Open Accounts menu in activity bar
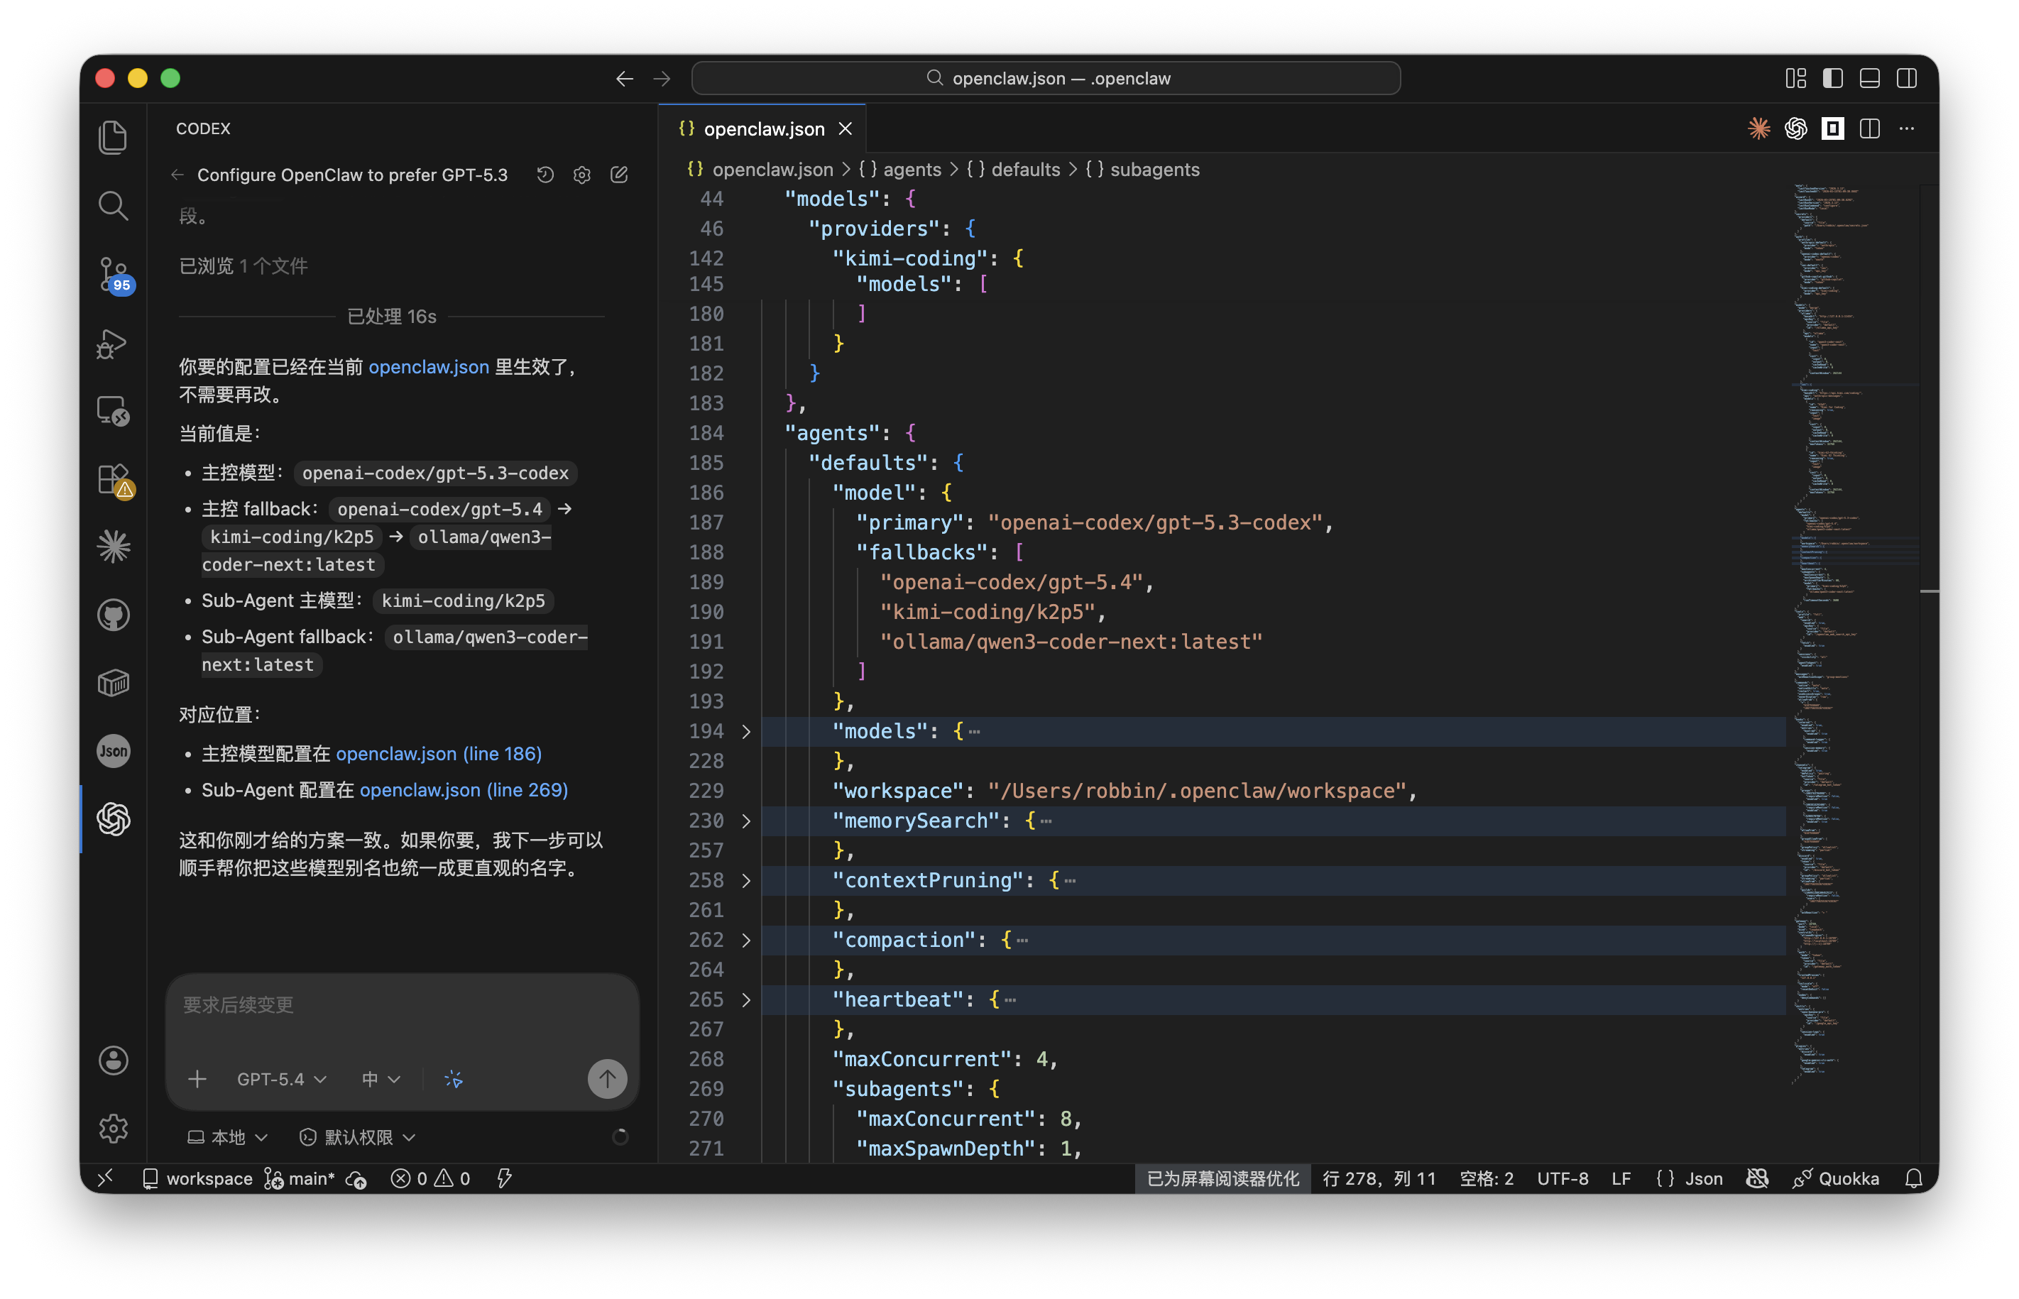 [x=113, y=1060]
